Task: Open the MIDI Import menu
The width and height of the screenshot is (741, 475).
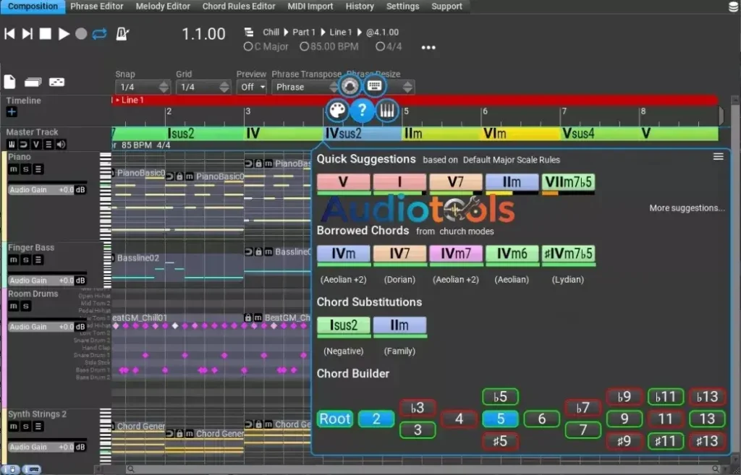Action: (x=309, y=7)
